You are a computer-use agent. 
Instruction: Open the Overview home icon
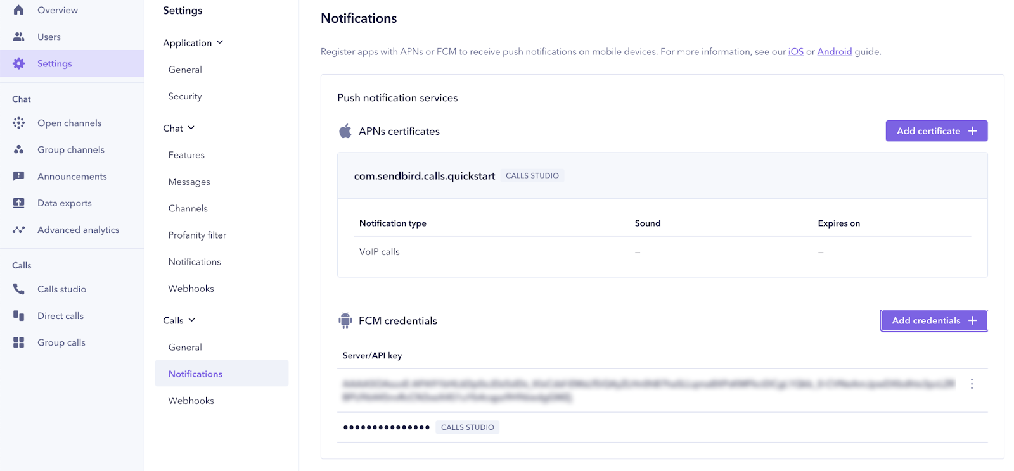(19, 10)
